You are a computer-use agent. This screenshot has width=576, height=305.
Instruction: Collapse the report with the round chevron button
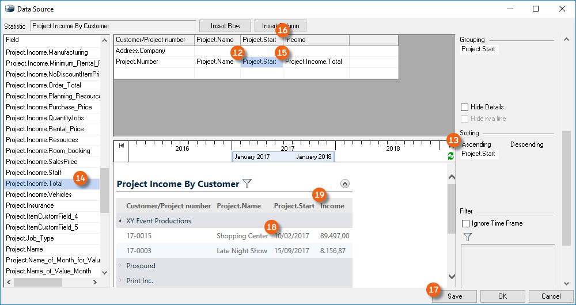point(345,184)
